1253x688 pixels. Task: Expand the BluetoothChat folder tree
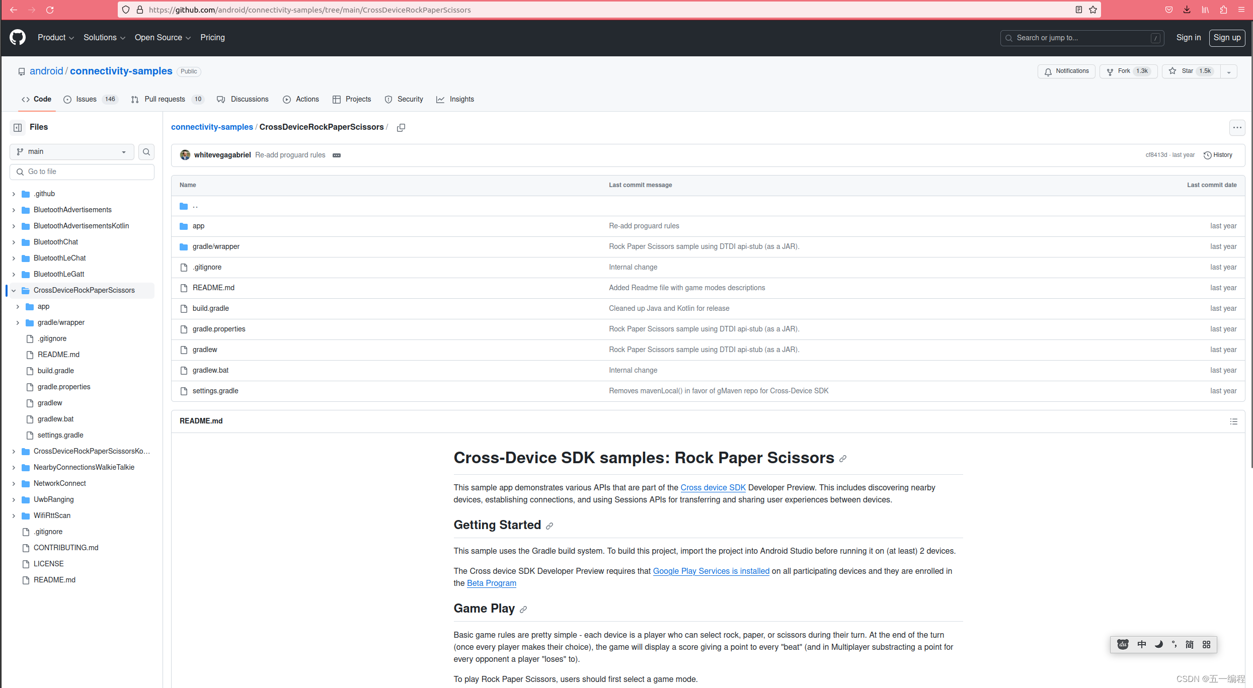tap(14, 242)
